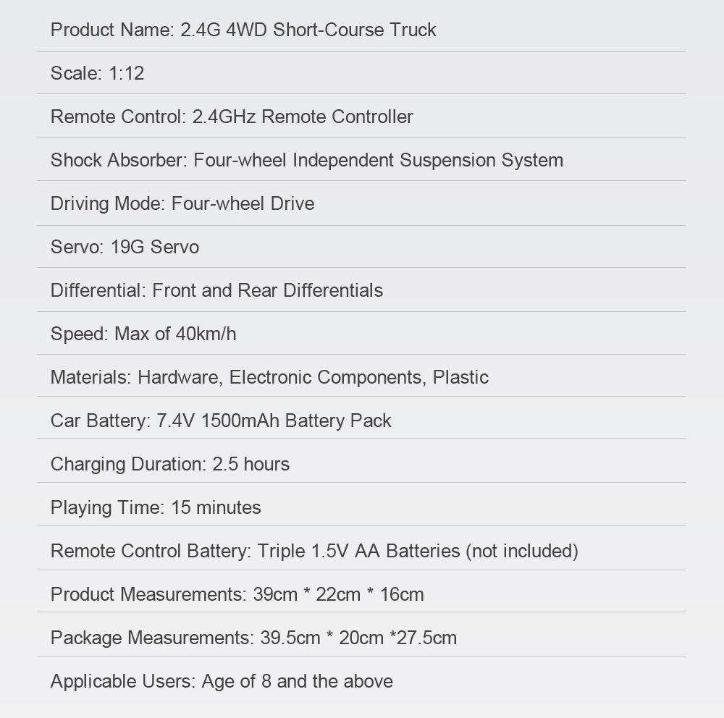
Task: Click the text Independent Suspension System
Action: tap(428, 160)
